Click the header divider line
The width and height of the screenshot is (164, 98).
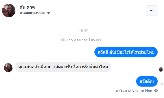82,23
